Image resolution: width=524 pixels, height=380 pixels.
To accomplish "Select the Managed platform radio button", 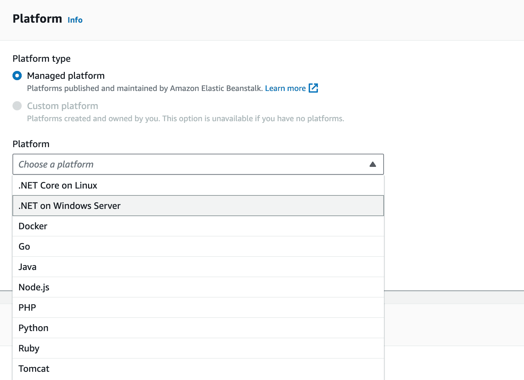I will 17,76.
